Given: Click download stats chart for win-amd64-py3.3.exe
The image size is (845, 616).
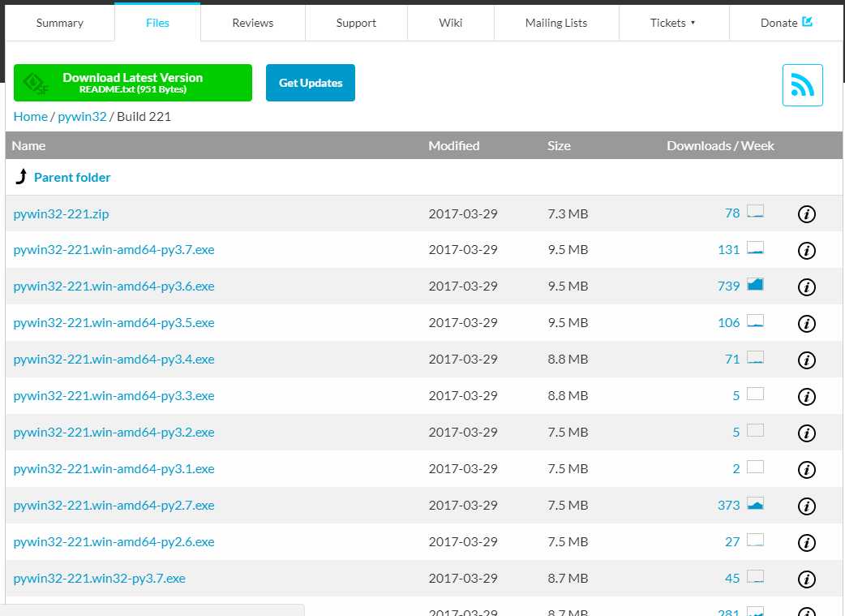Looking at the screenshot, I should click(x=755, y=394).
